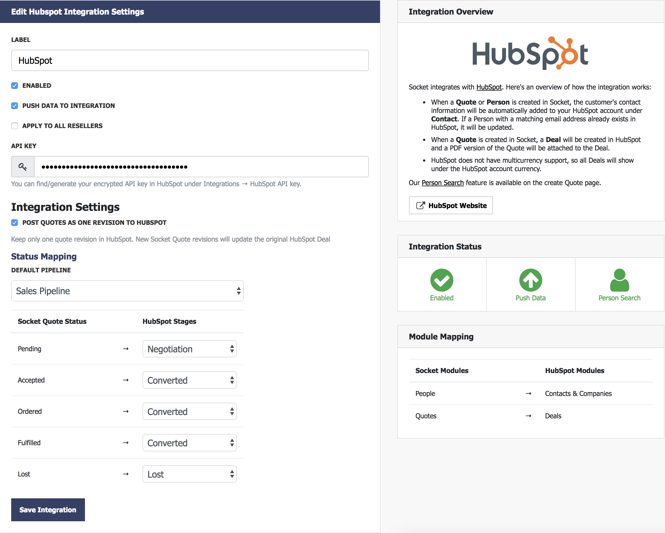Click the HubSpot Modules column header
The image size is (665, 533).
pos(575,370)
